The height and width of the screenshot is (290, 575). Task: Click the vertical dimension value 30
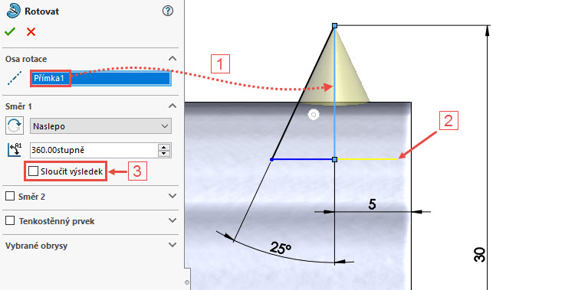pos(480,255)
